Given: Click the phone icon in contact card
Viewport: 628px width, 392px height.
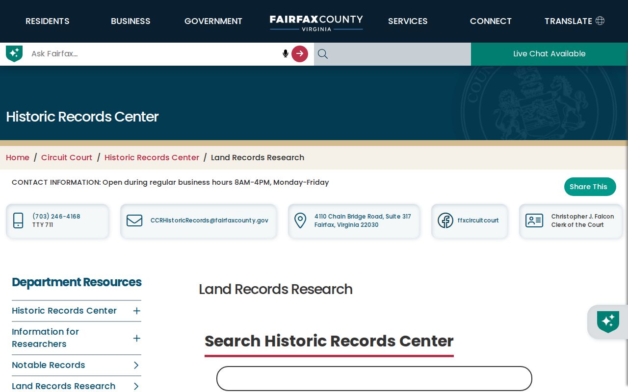Looking at the screenshot, I should coord(18,220).
